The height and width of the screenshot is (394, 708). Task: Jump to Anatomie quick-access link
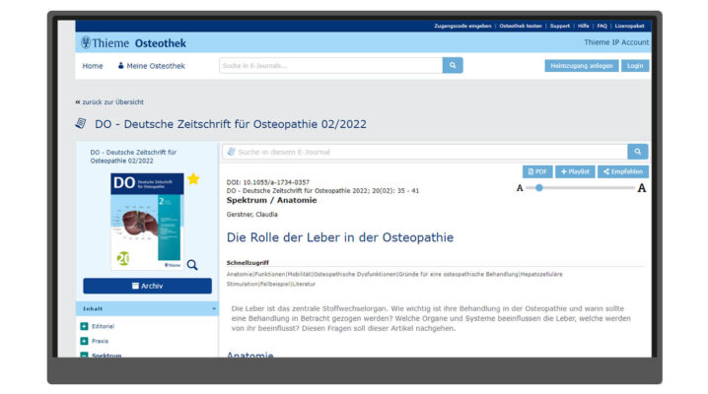click(x=240, y=274)
